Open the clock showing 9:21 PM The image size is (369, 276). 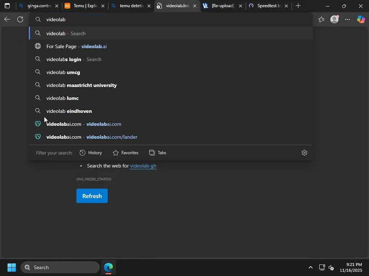[351, 267]
